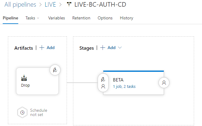Switch to the Retention tab
This screenshot has height=126, width=202.
coord(81,18)
